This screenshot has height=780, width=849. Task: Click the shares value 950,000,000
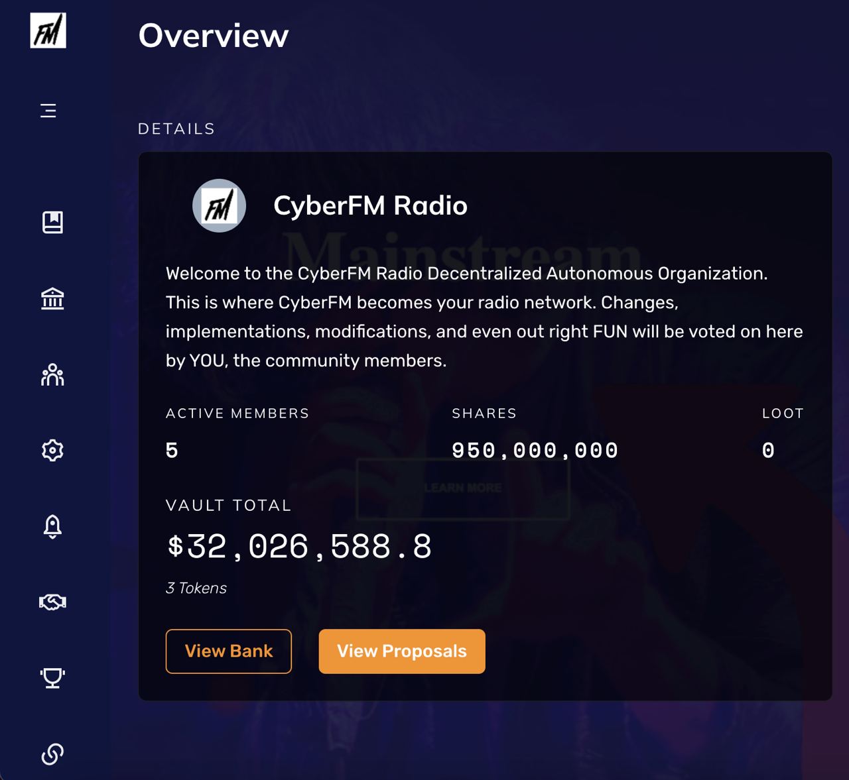tap(535, 451)
